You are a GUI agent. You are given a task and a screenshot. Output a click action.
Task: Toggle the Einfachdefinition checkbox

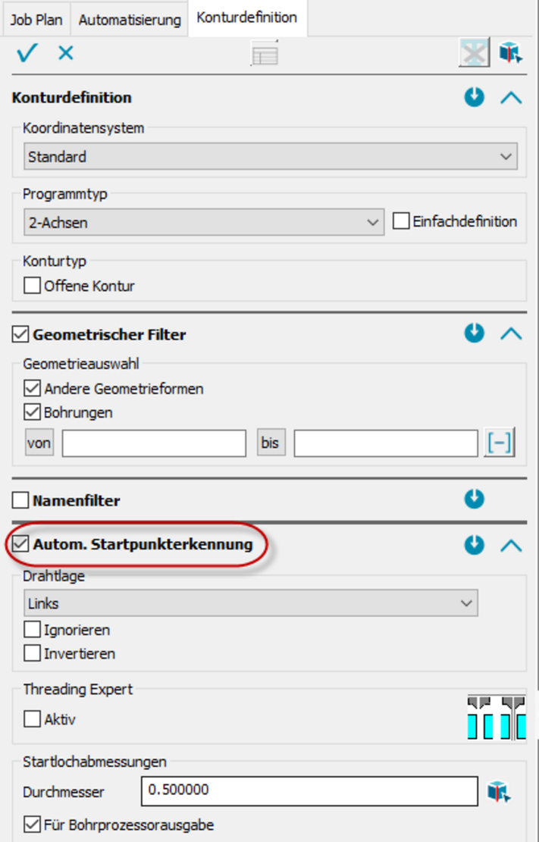point(401,222)
